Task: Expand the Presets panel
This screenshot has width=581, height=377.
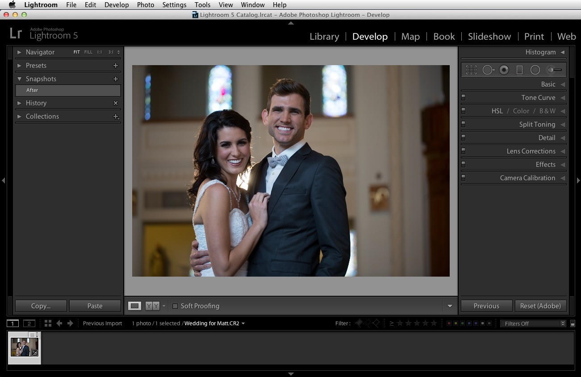Action: coord(19,66)
